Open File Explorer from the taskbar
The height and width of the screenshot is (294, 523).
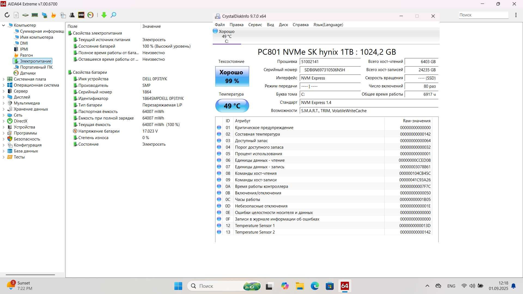tap(300, 286)
